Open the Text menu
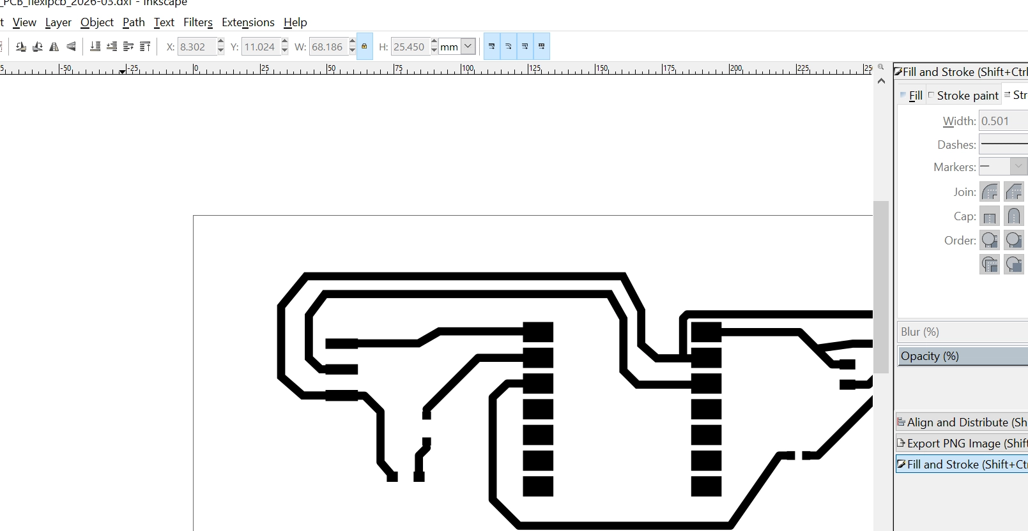 (164, 22)
